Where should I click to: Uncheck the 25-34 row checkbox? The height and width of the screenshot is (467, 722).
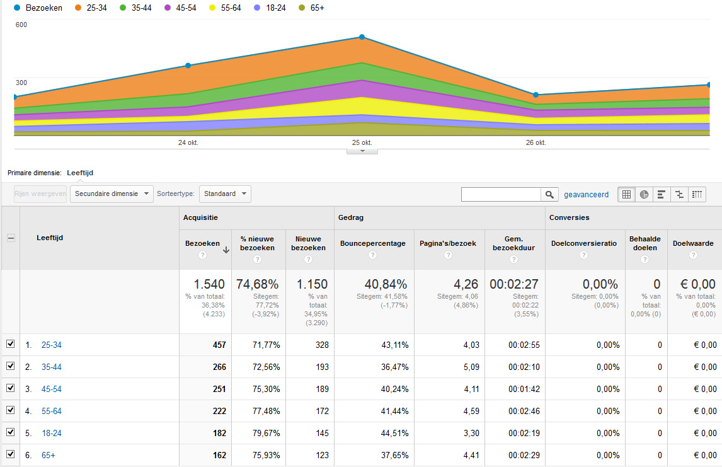tap(10, 344)
